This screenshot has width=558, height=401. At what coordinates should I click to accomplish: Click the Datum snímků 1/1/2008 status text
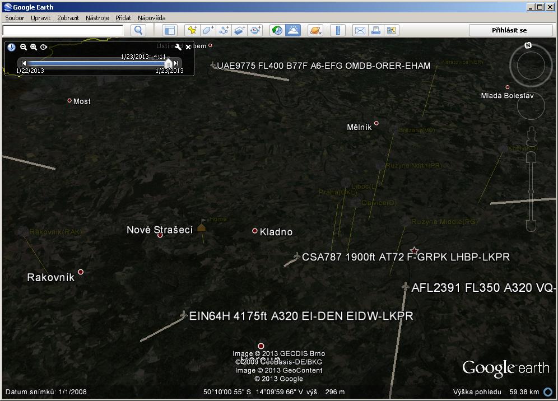point(46,391)
